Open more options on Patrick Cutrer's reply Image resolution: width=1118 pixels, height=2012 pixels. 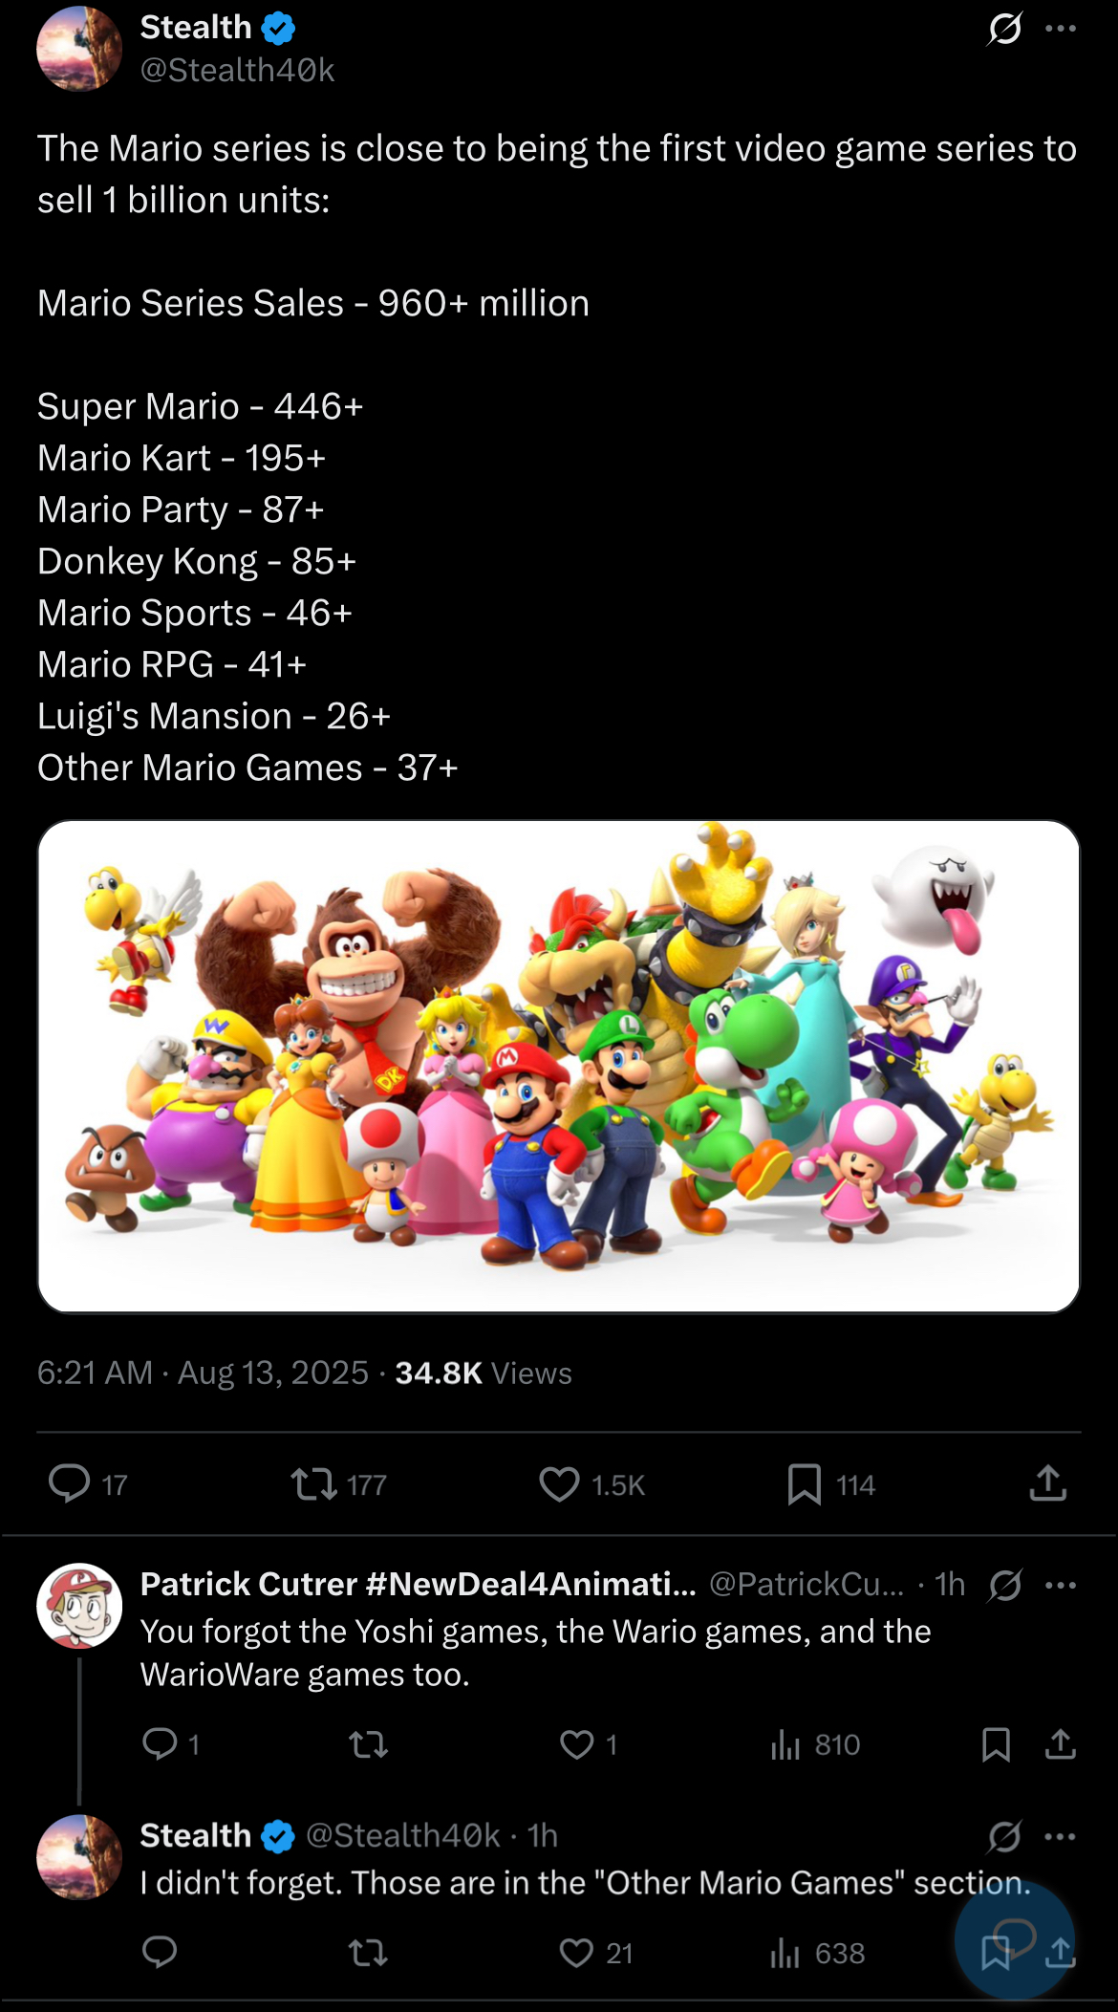(1061, 1585)
